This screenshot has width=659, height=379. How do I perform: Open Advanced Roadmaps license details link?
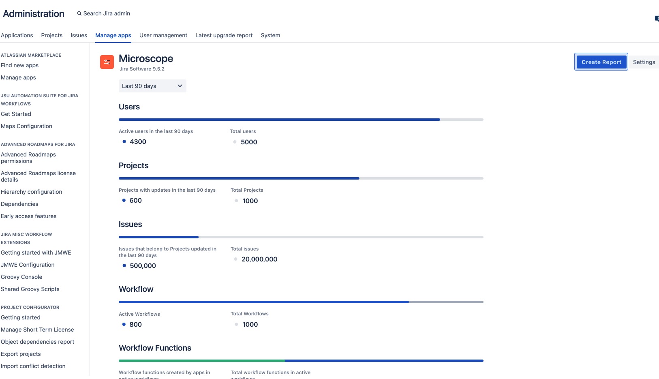(x=38, y=176)
